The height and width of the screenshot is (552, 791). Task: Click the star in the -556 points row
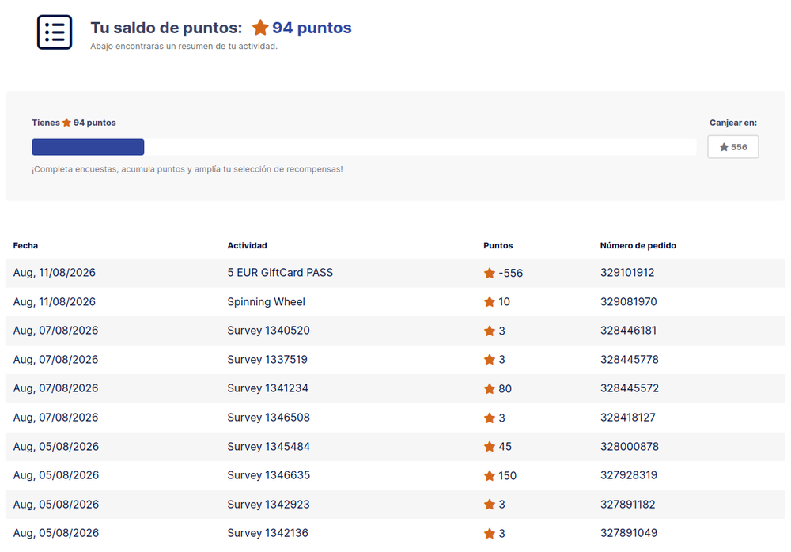click(490, 273)
